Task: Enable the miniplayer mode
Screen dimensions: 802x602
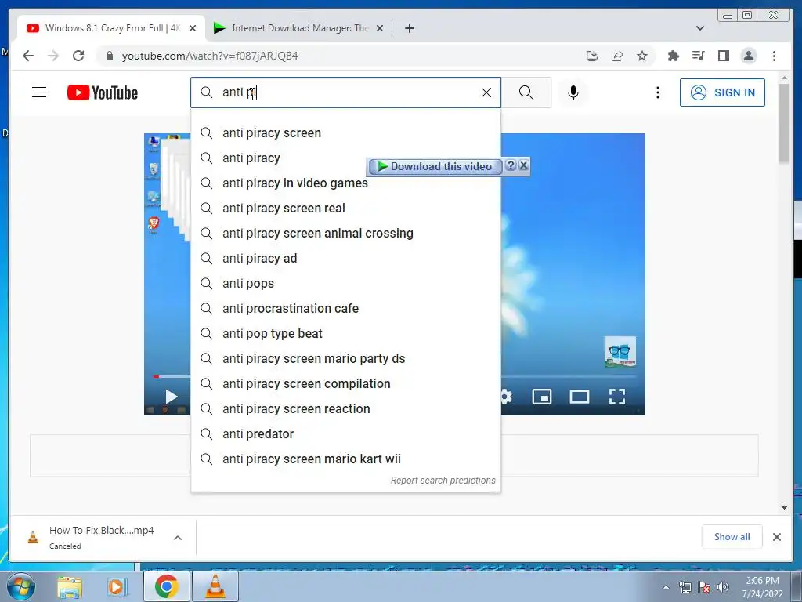Action: point(542,397)
